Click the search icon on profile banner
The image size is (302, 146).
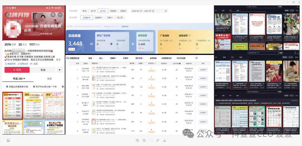(53, 15)
